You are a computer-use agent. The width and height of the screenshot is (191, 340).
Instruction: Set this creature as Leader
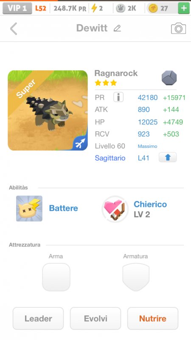pos(38,318)
